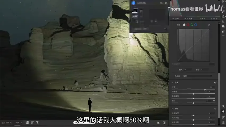
Task: Select the red curve channel
Action: pos(188,25)
